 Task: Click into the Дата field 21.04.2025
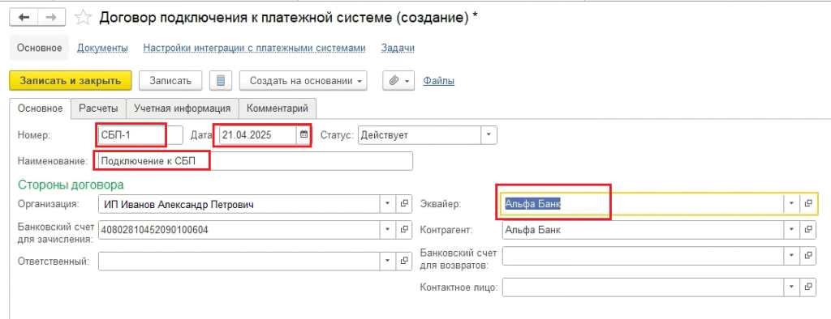click(x=258, y=134)
